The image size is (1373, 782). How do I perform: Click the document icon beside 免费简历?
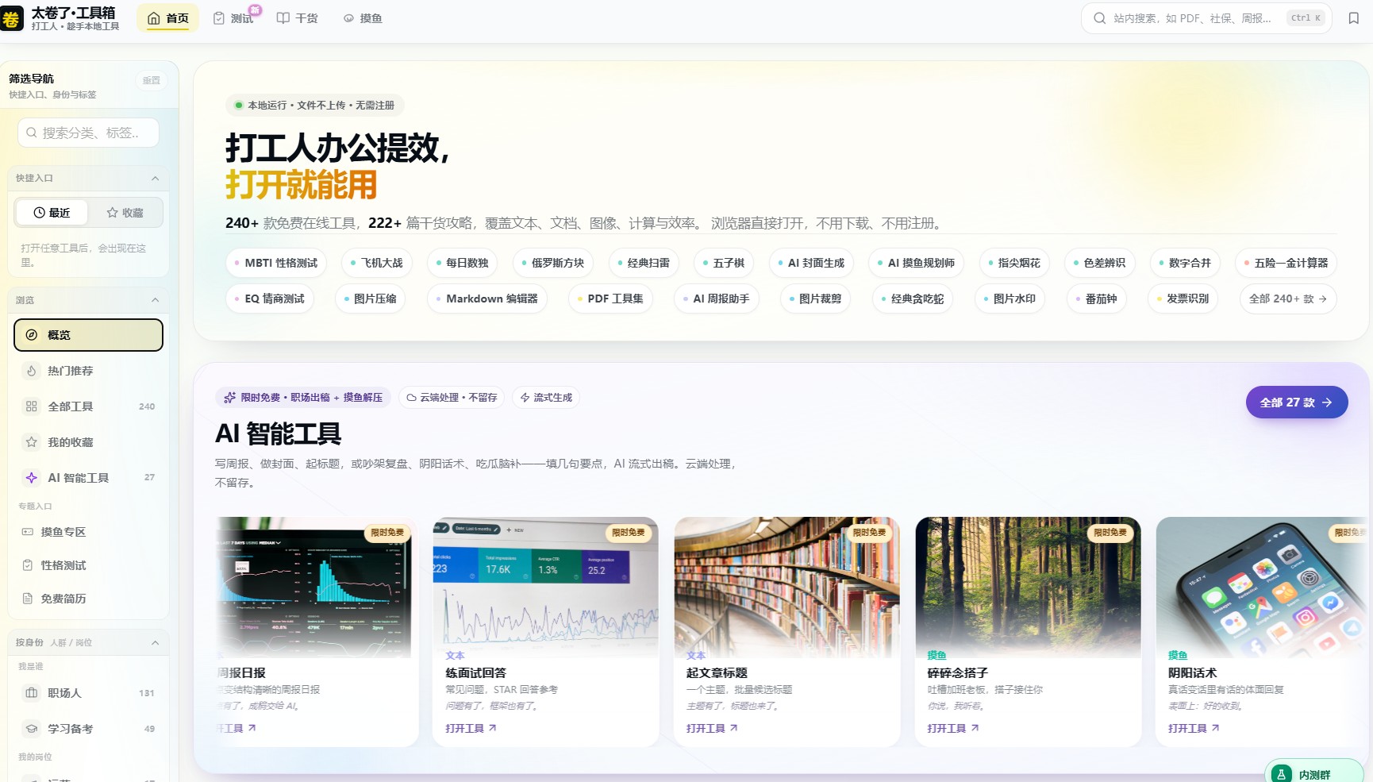28,599
